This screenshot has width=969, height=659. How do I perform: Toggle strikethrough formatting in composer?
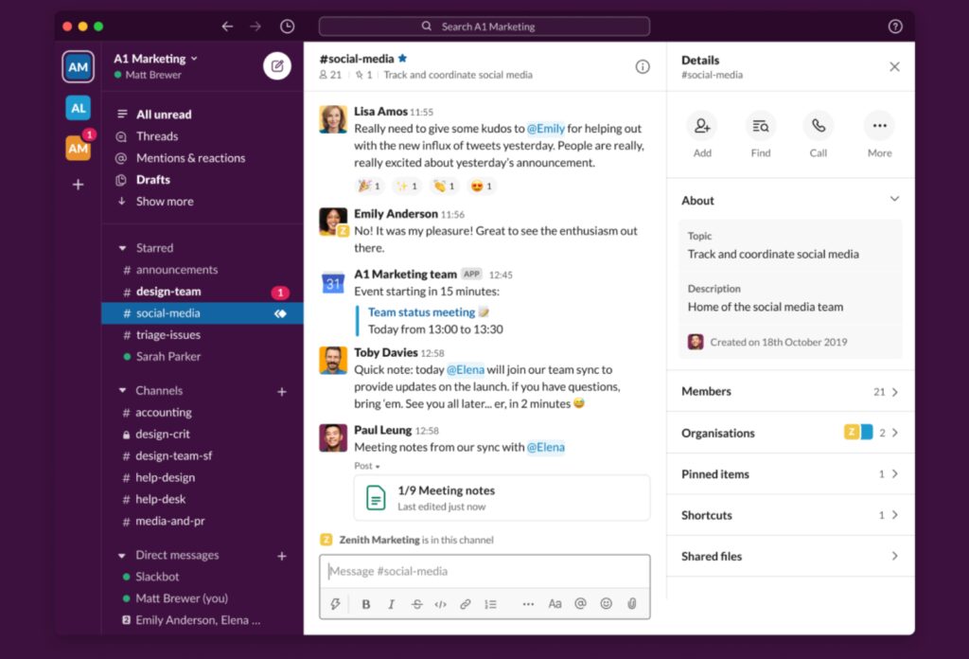[416, 604]
